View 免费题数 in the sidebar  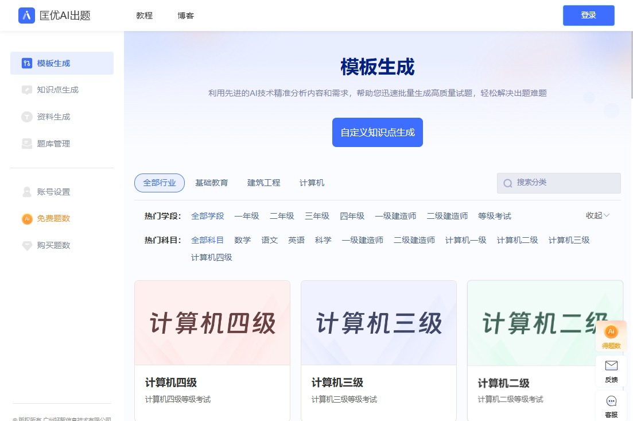[x=54, y=219]
